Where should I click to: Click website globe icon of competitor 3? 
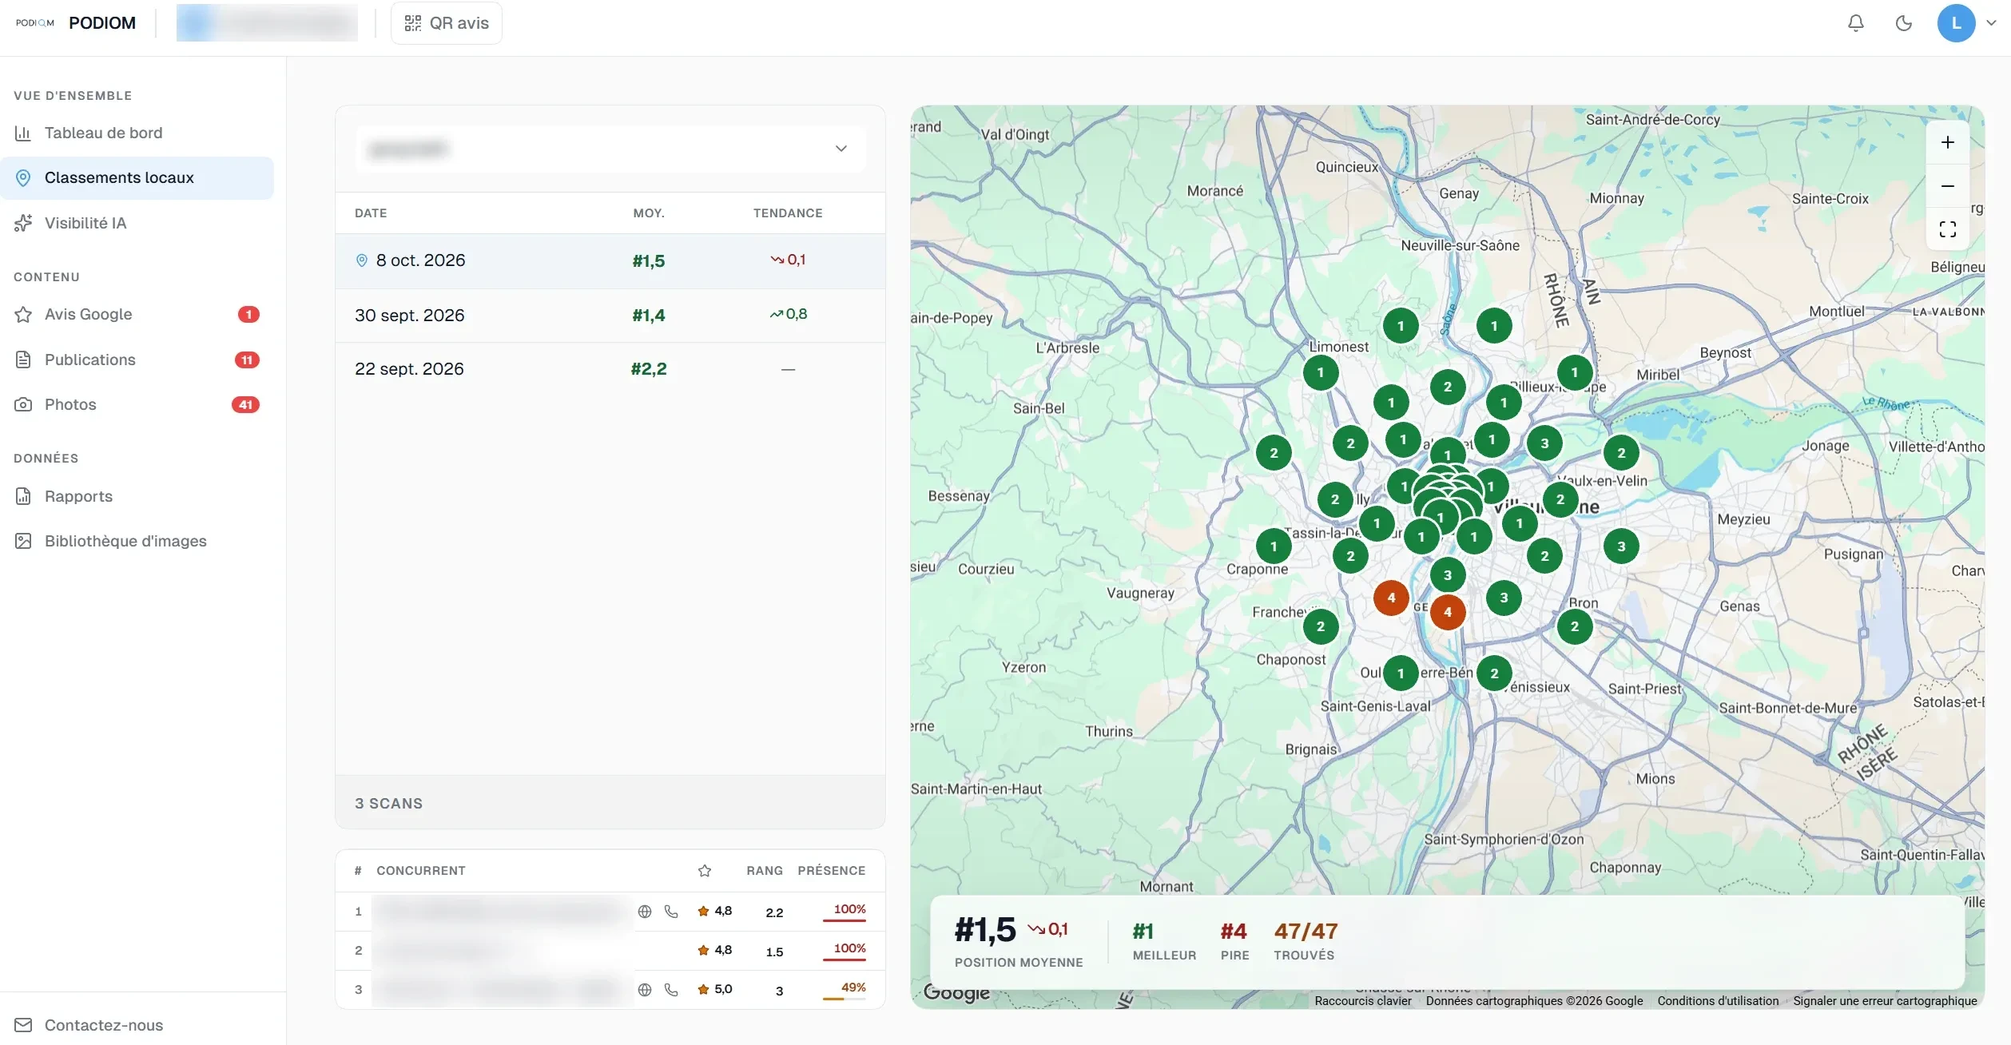645,990
